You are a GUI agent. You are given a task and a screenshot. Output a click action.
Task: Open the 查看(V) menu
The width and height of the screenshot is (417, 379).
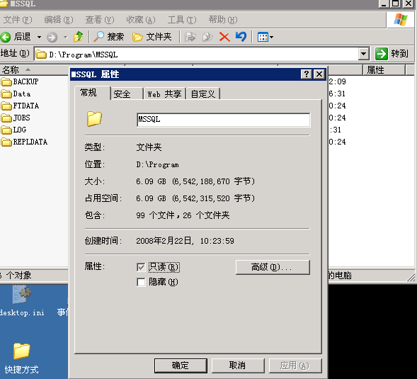(99, 20)
